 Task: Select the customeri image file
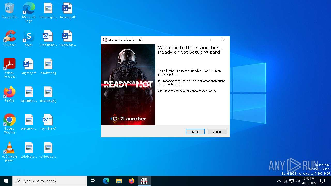point(29,122)
